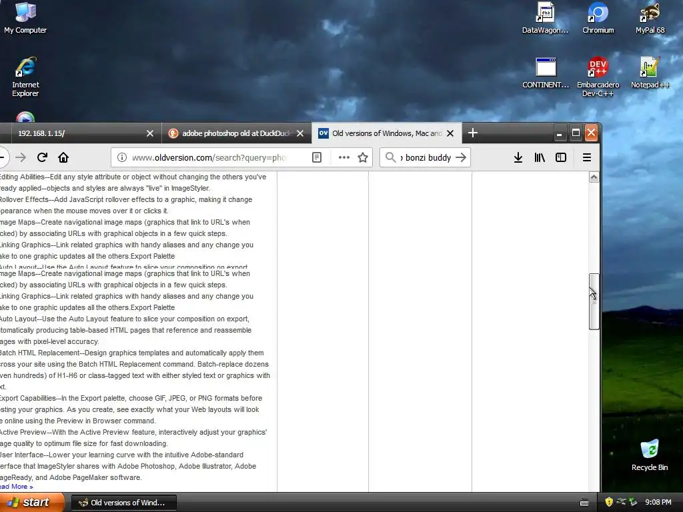Open the browser hamburger menu
The width and height of the screenshot is (683, 512).
pyautogui.click(x=587, y=157)
